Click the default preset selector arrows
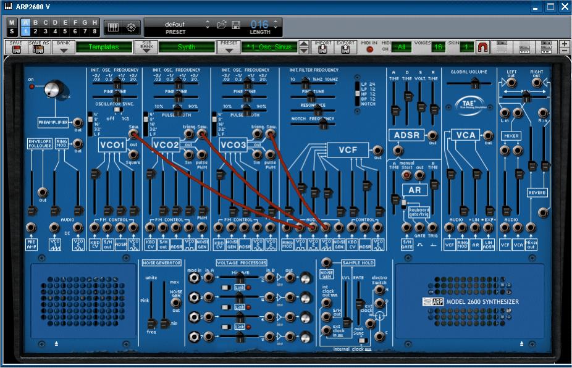The image size is (572, 368). (208, 24)
